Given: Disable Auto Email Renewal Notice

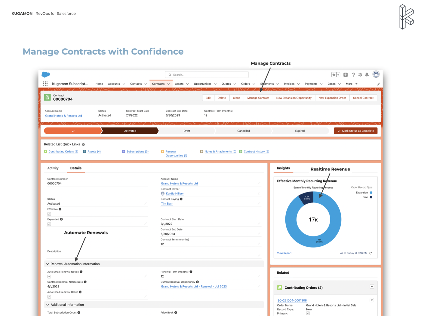Looking at the screenshot, I should pos(49,276).
